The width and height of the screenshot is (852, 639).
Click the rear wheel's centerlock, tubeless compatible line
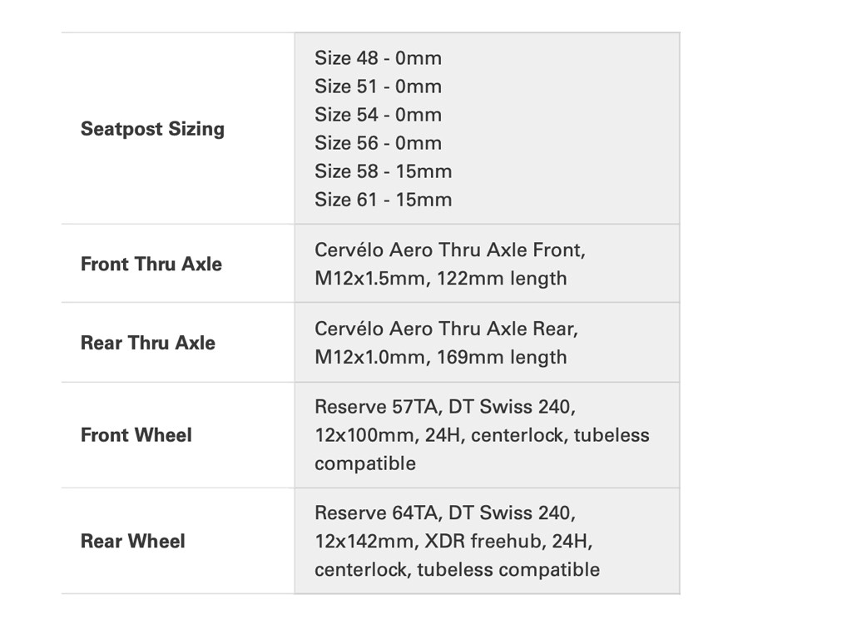[x=457, y=570]
